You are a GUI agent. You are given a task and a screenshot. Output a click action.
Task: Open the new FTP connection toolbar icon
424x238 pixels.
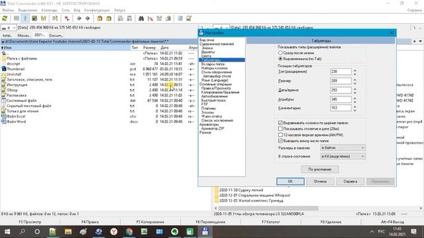click(130, 19)
